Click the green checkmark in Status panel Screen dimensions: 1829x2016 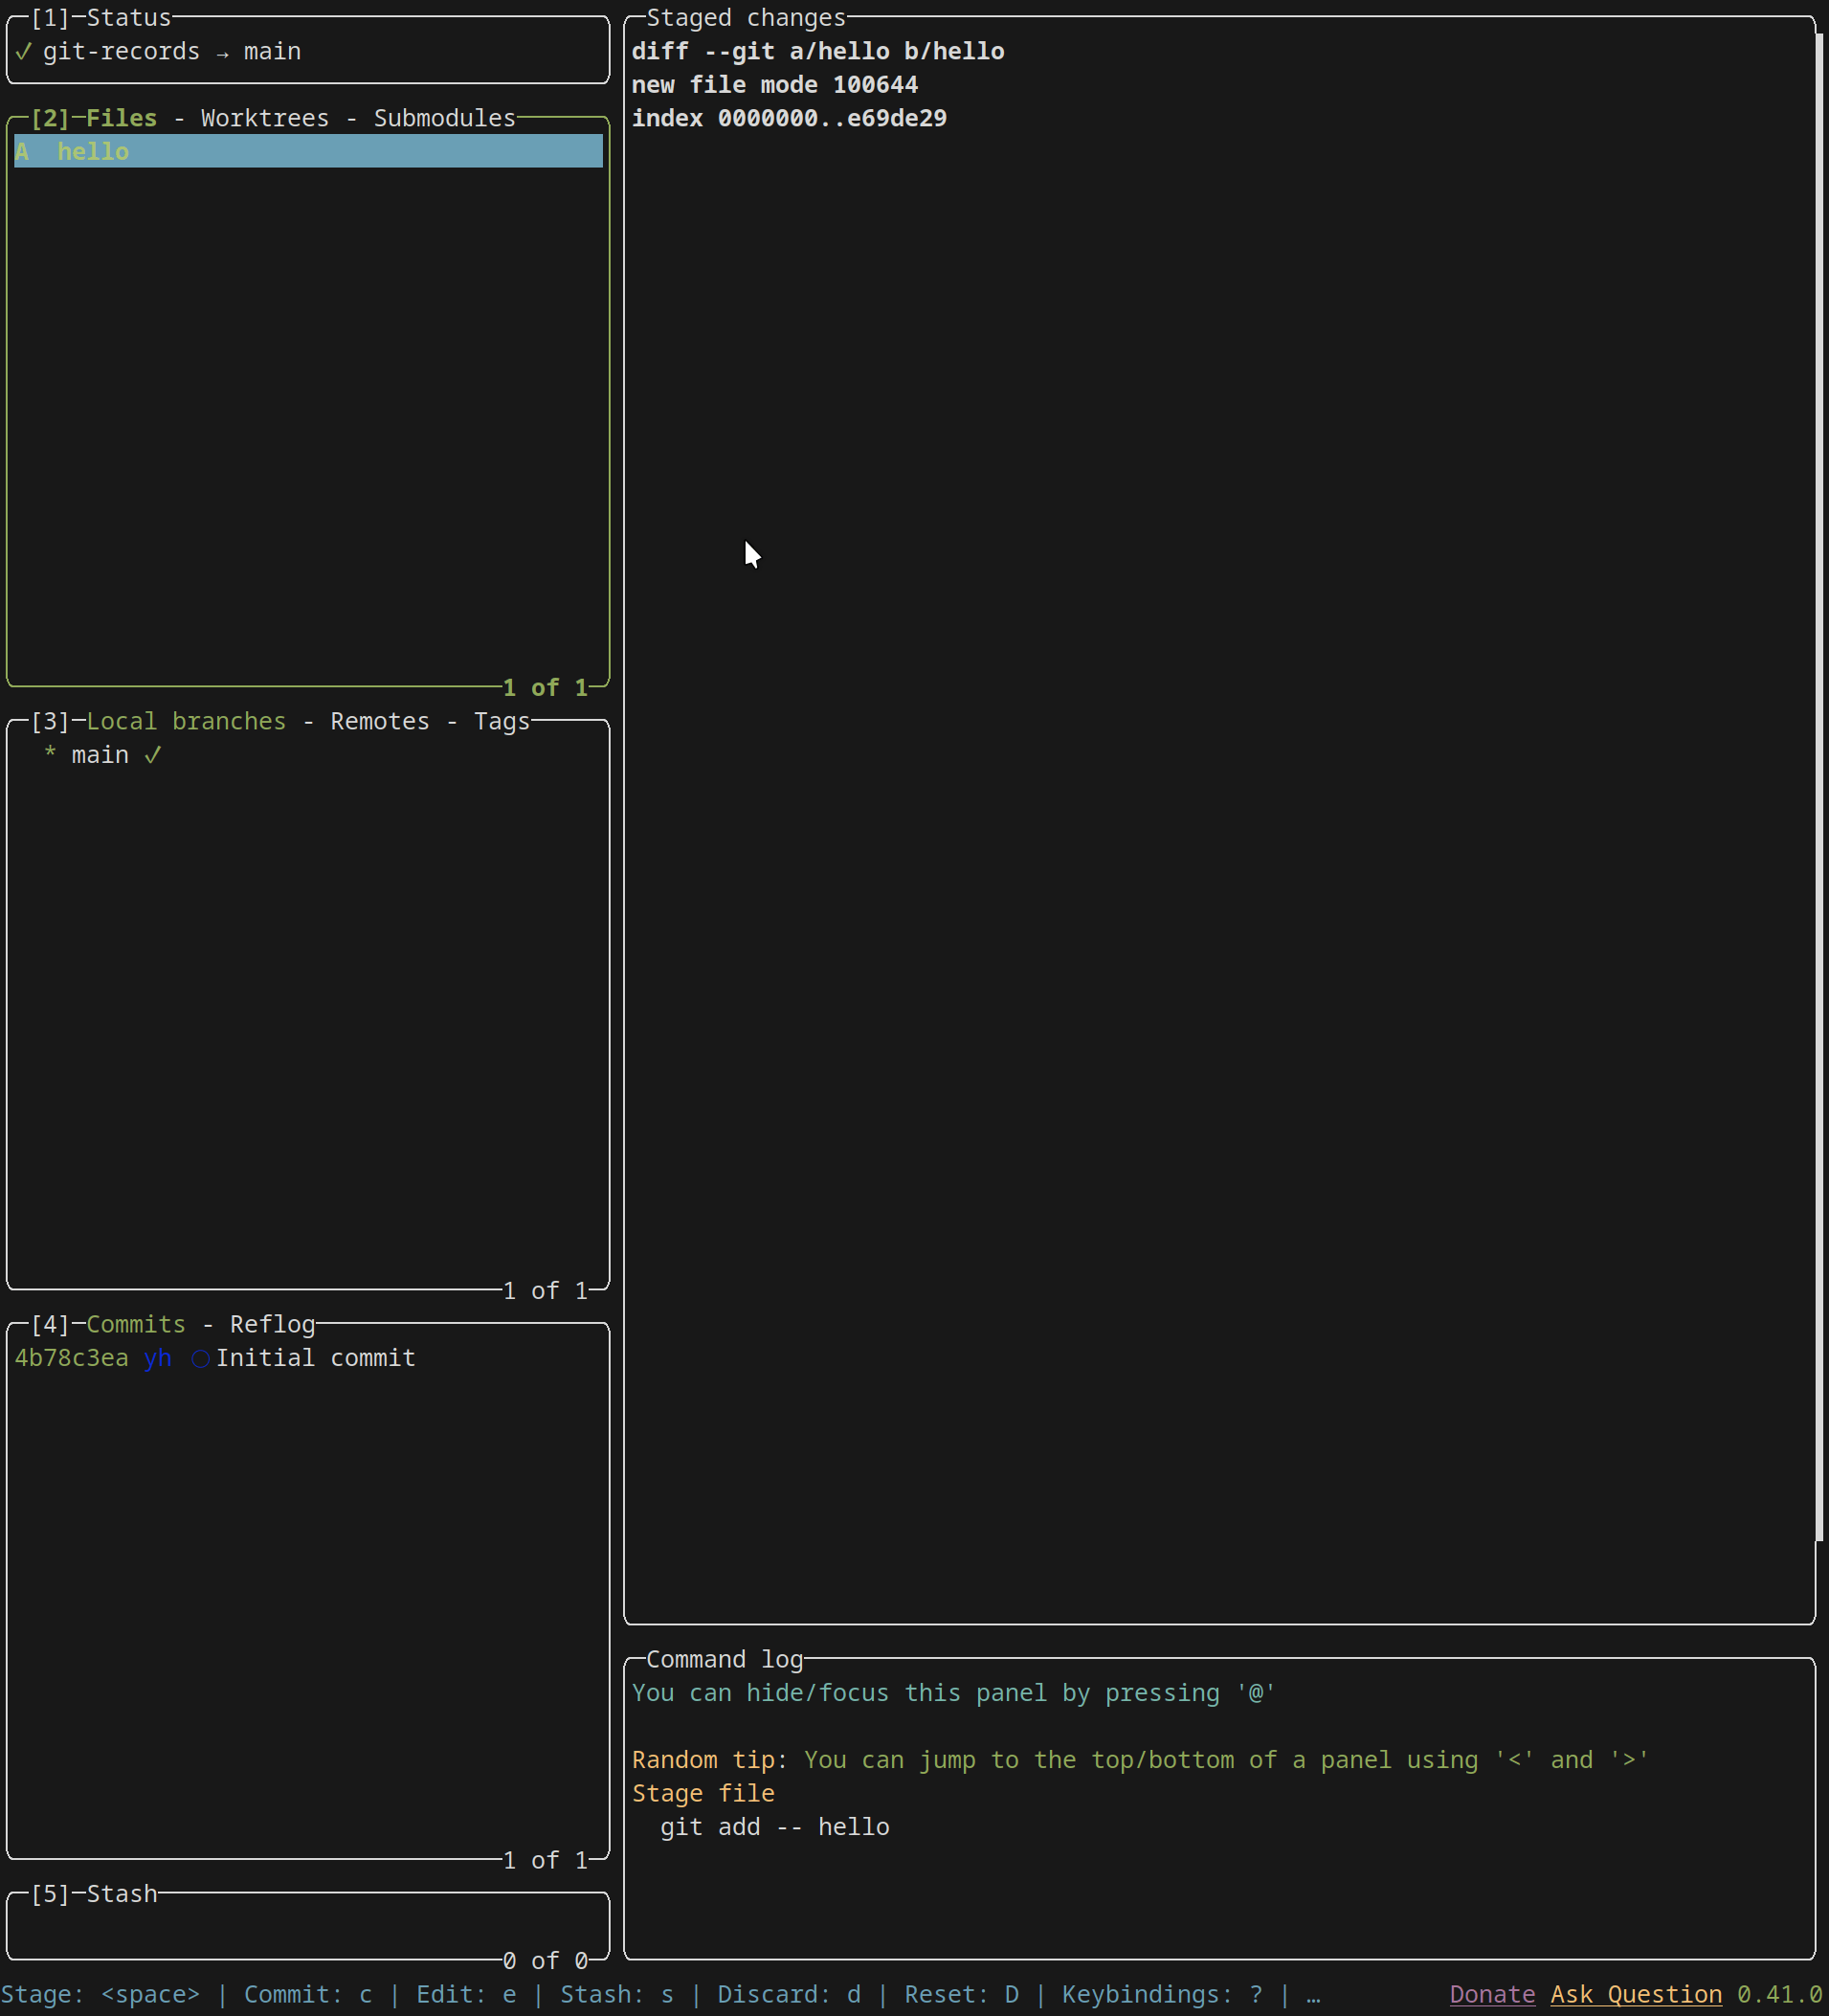(23, 52)
